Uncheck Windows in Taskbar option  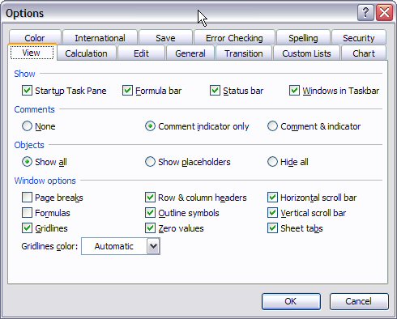click(x=294, y=91)
